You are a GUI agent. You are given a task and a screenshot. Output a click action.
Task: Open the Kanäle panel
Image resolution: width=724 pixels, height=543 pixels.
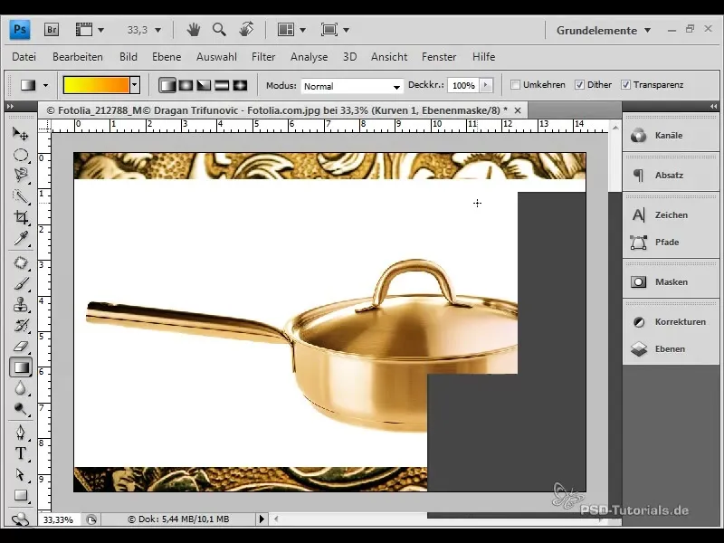pos(671,136)
